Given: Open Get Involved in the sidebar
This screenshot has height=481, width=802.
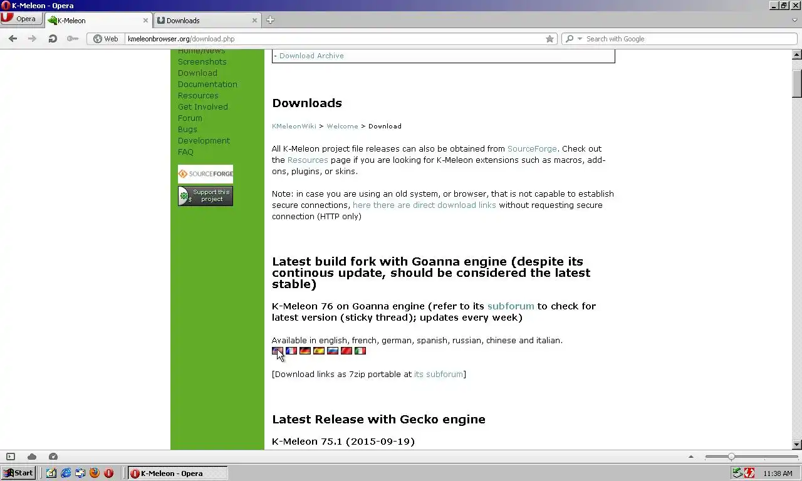Looking at the screenshot, I should coord(202,107).
